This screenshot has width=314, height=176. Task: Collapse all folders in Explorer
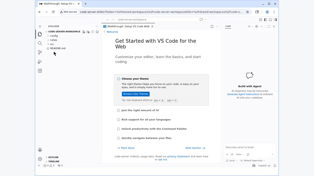pos(97,32)
